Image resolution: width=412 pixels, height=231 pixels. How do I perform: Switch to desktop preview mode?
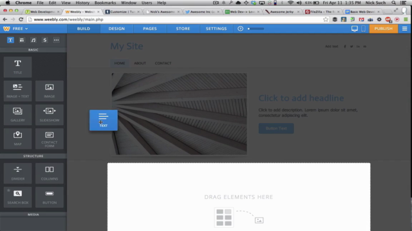pyautogui.click(x=355, y=28)
